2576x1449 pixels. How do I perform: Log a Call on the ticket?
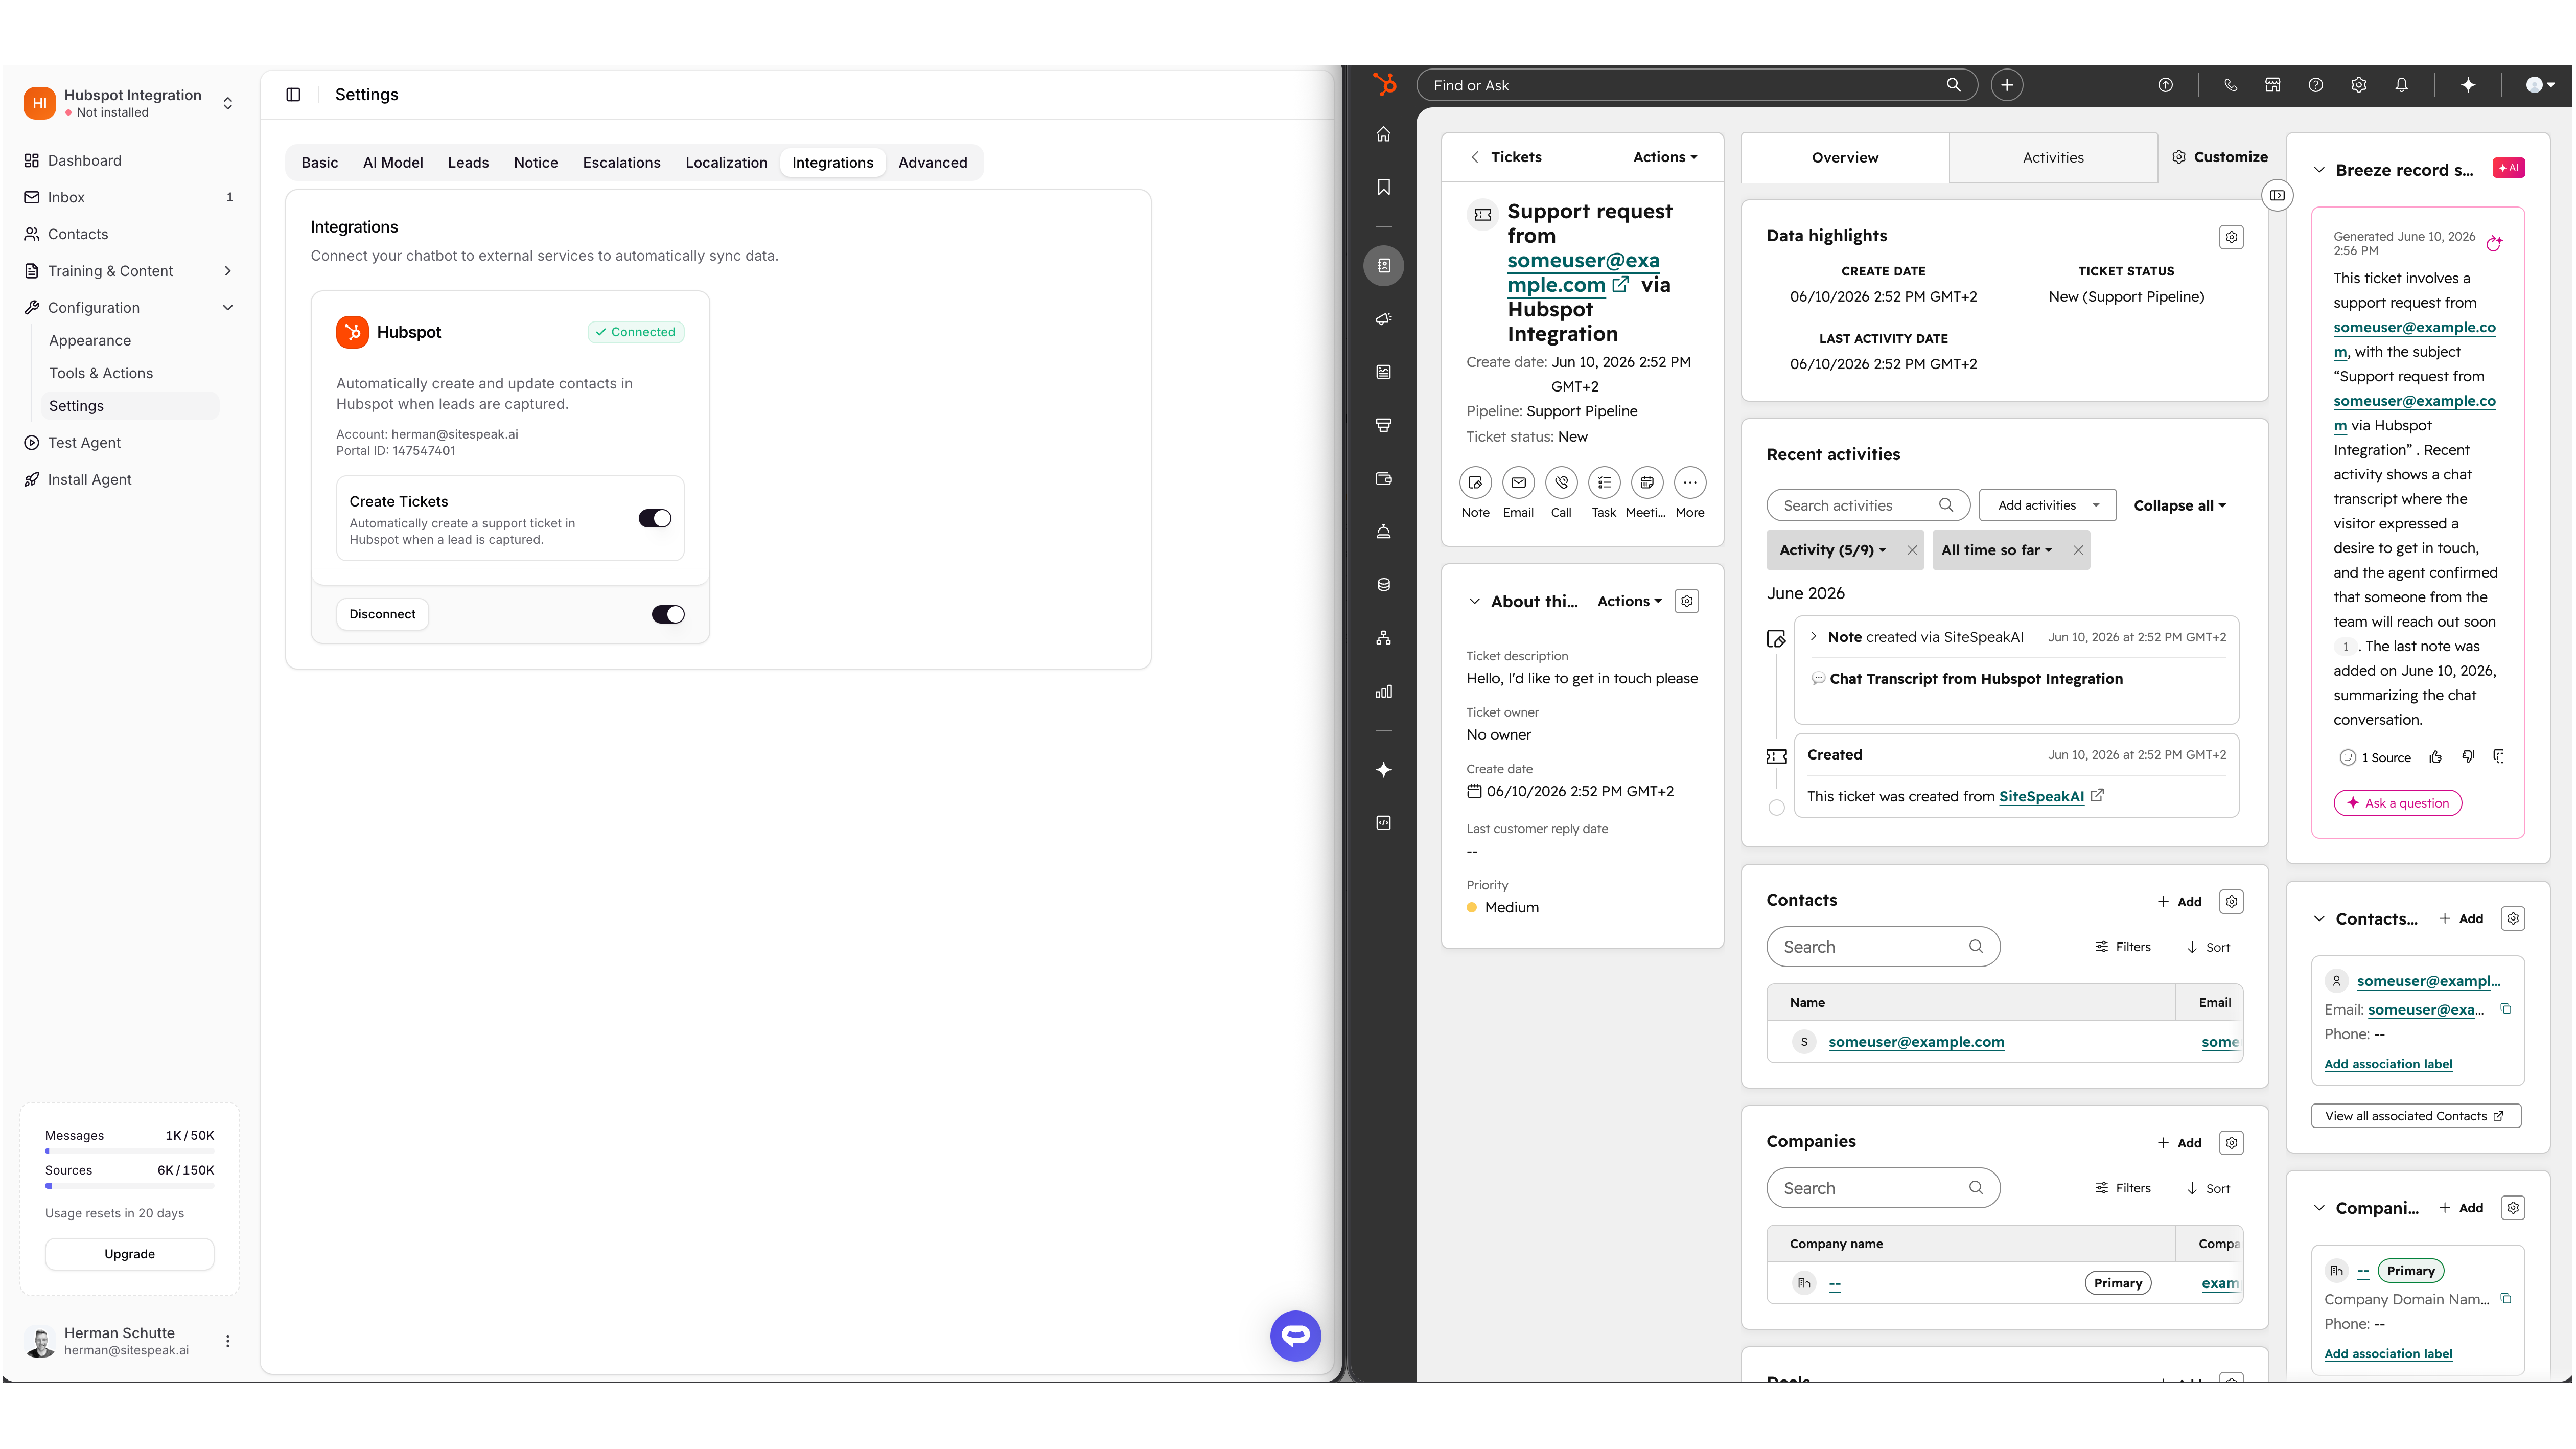click(x=1561, y=483)
